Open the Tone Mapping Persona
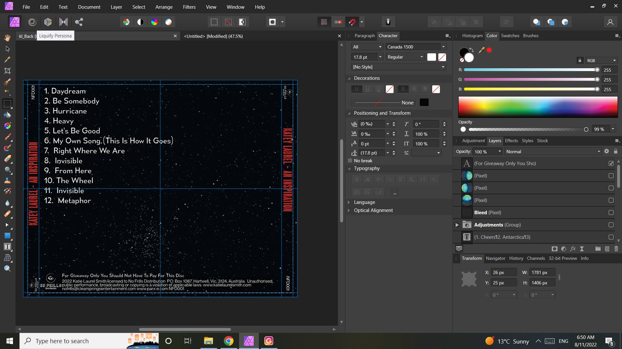 [63, 22]
